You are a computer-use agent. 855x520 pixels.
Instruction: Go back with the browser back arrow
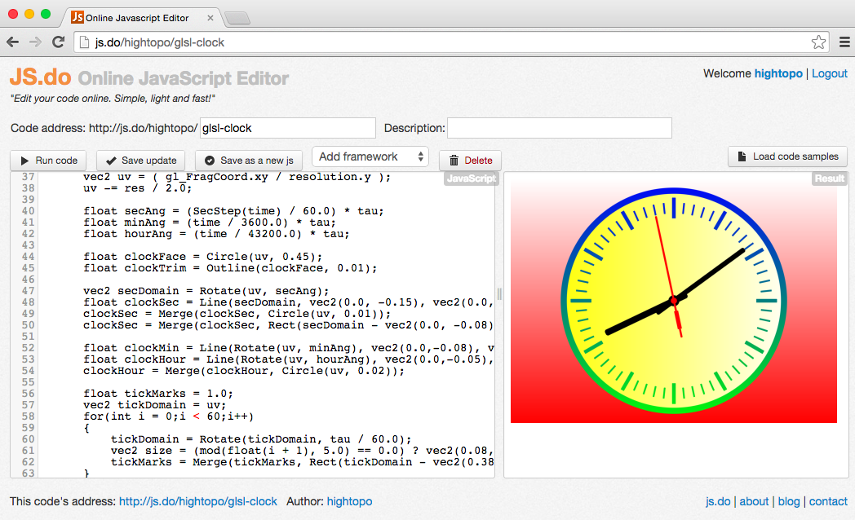[12, 42]
